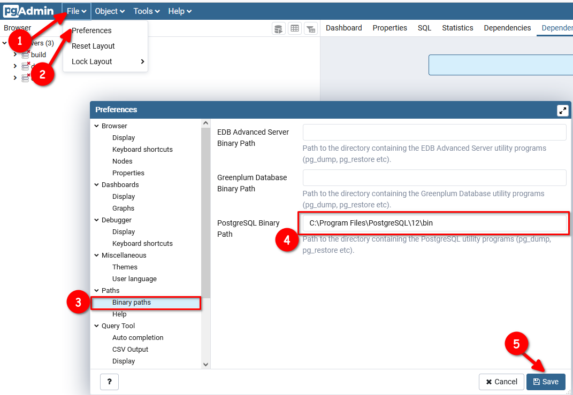Click EDB Advanced Server Binary Path field
The width and height of the screenshot is (573, 395).
pyautogui.click(x=434, y=132)
